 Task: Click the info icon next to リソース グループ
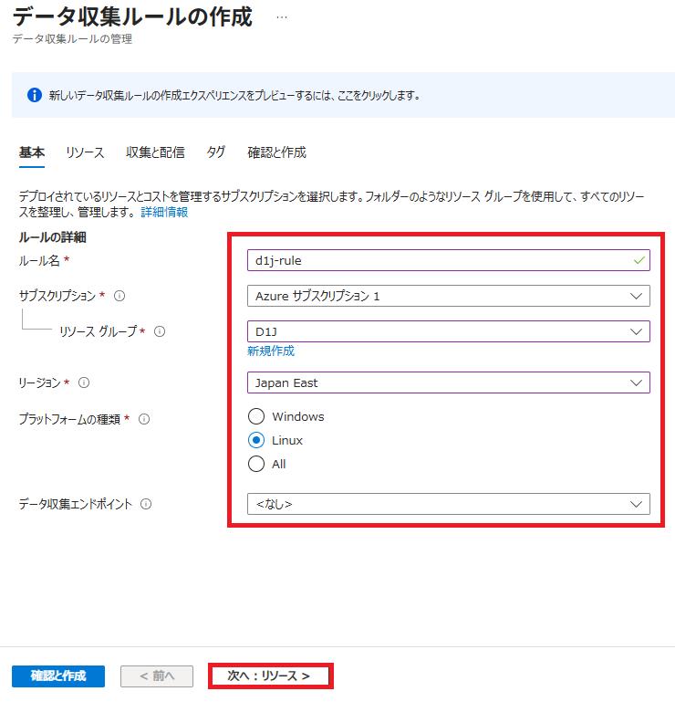click(x=160, y=331)
